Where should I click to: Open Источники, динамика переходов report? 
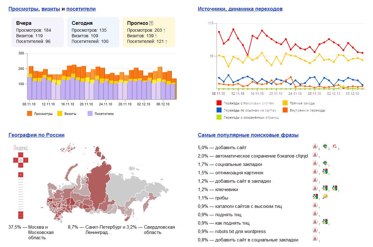click(x=240, y=9)
